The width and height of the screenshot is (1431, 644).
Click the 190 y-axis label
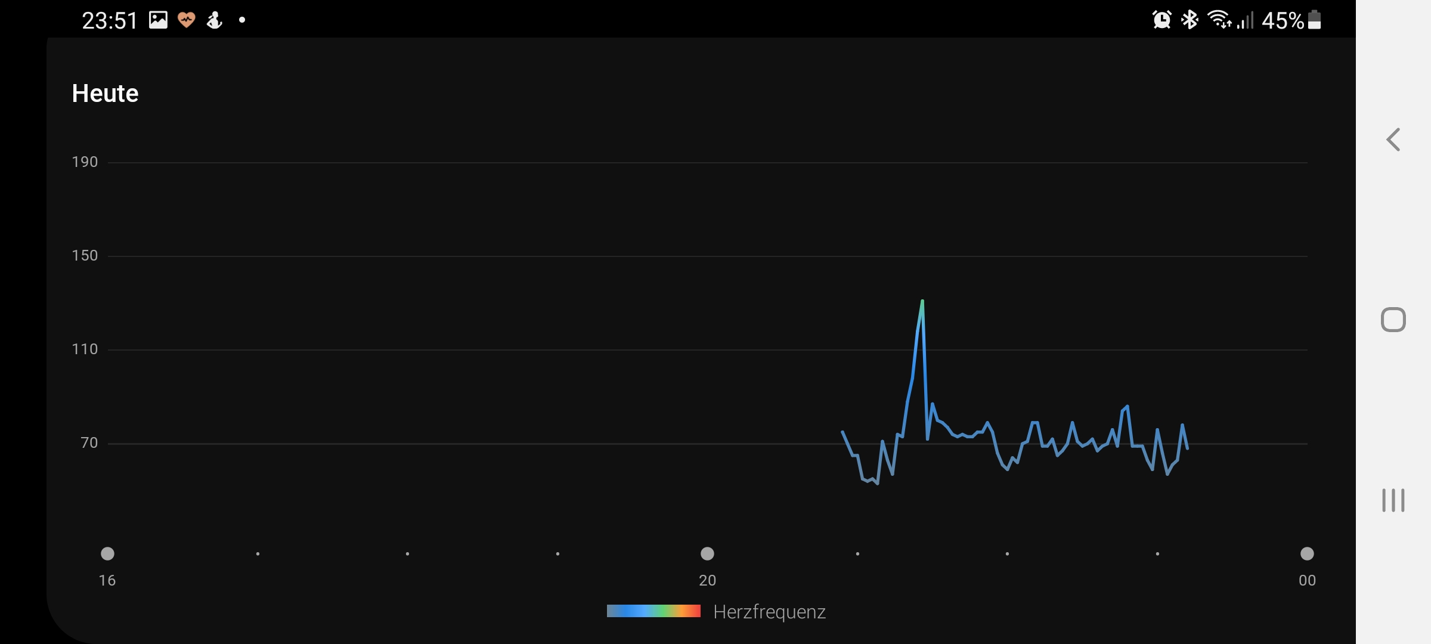click(85, 162)
